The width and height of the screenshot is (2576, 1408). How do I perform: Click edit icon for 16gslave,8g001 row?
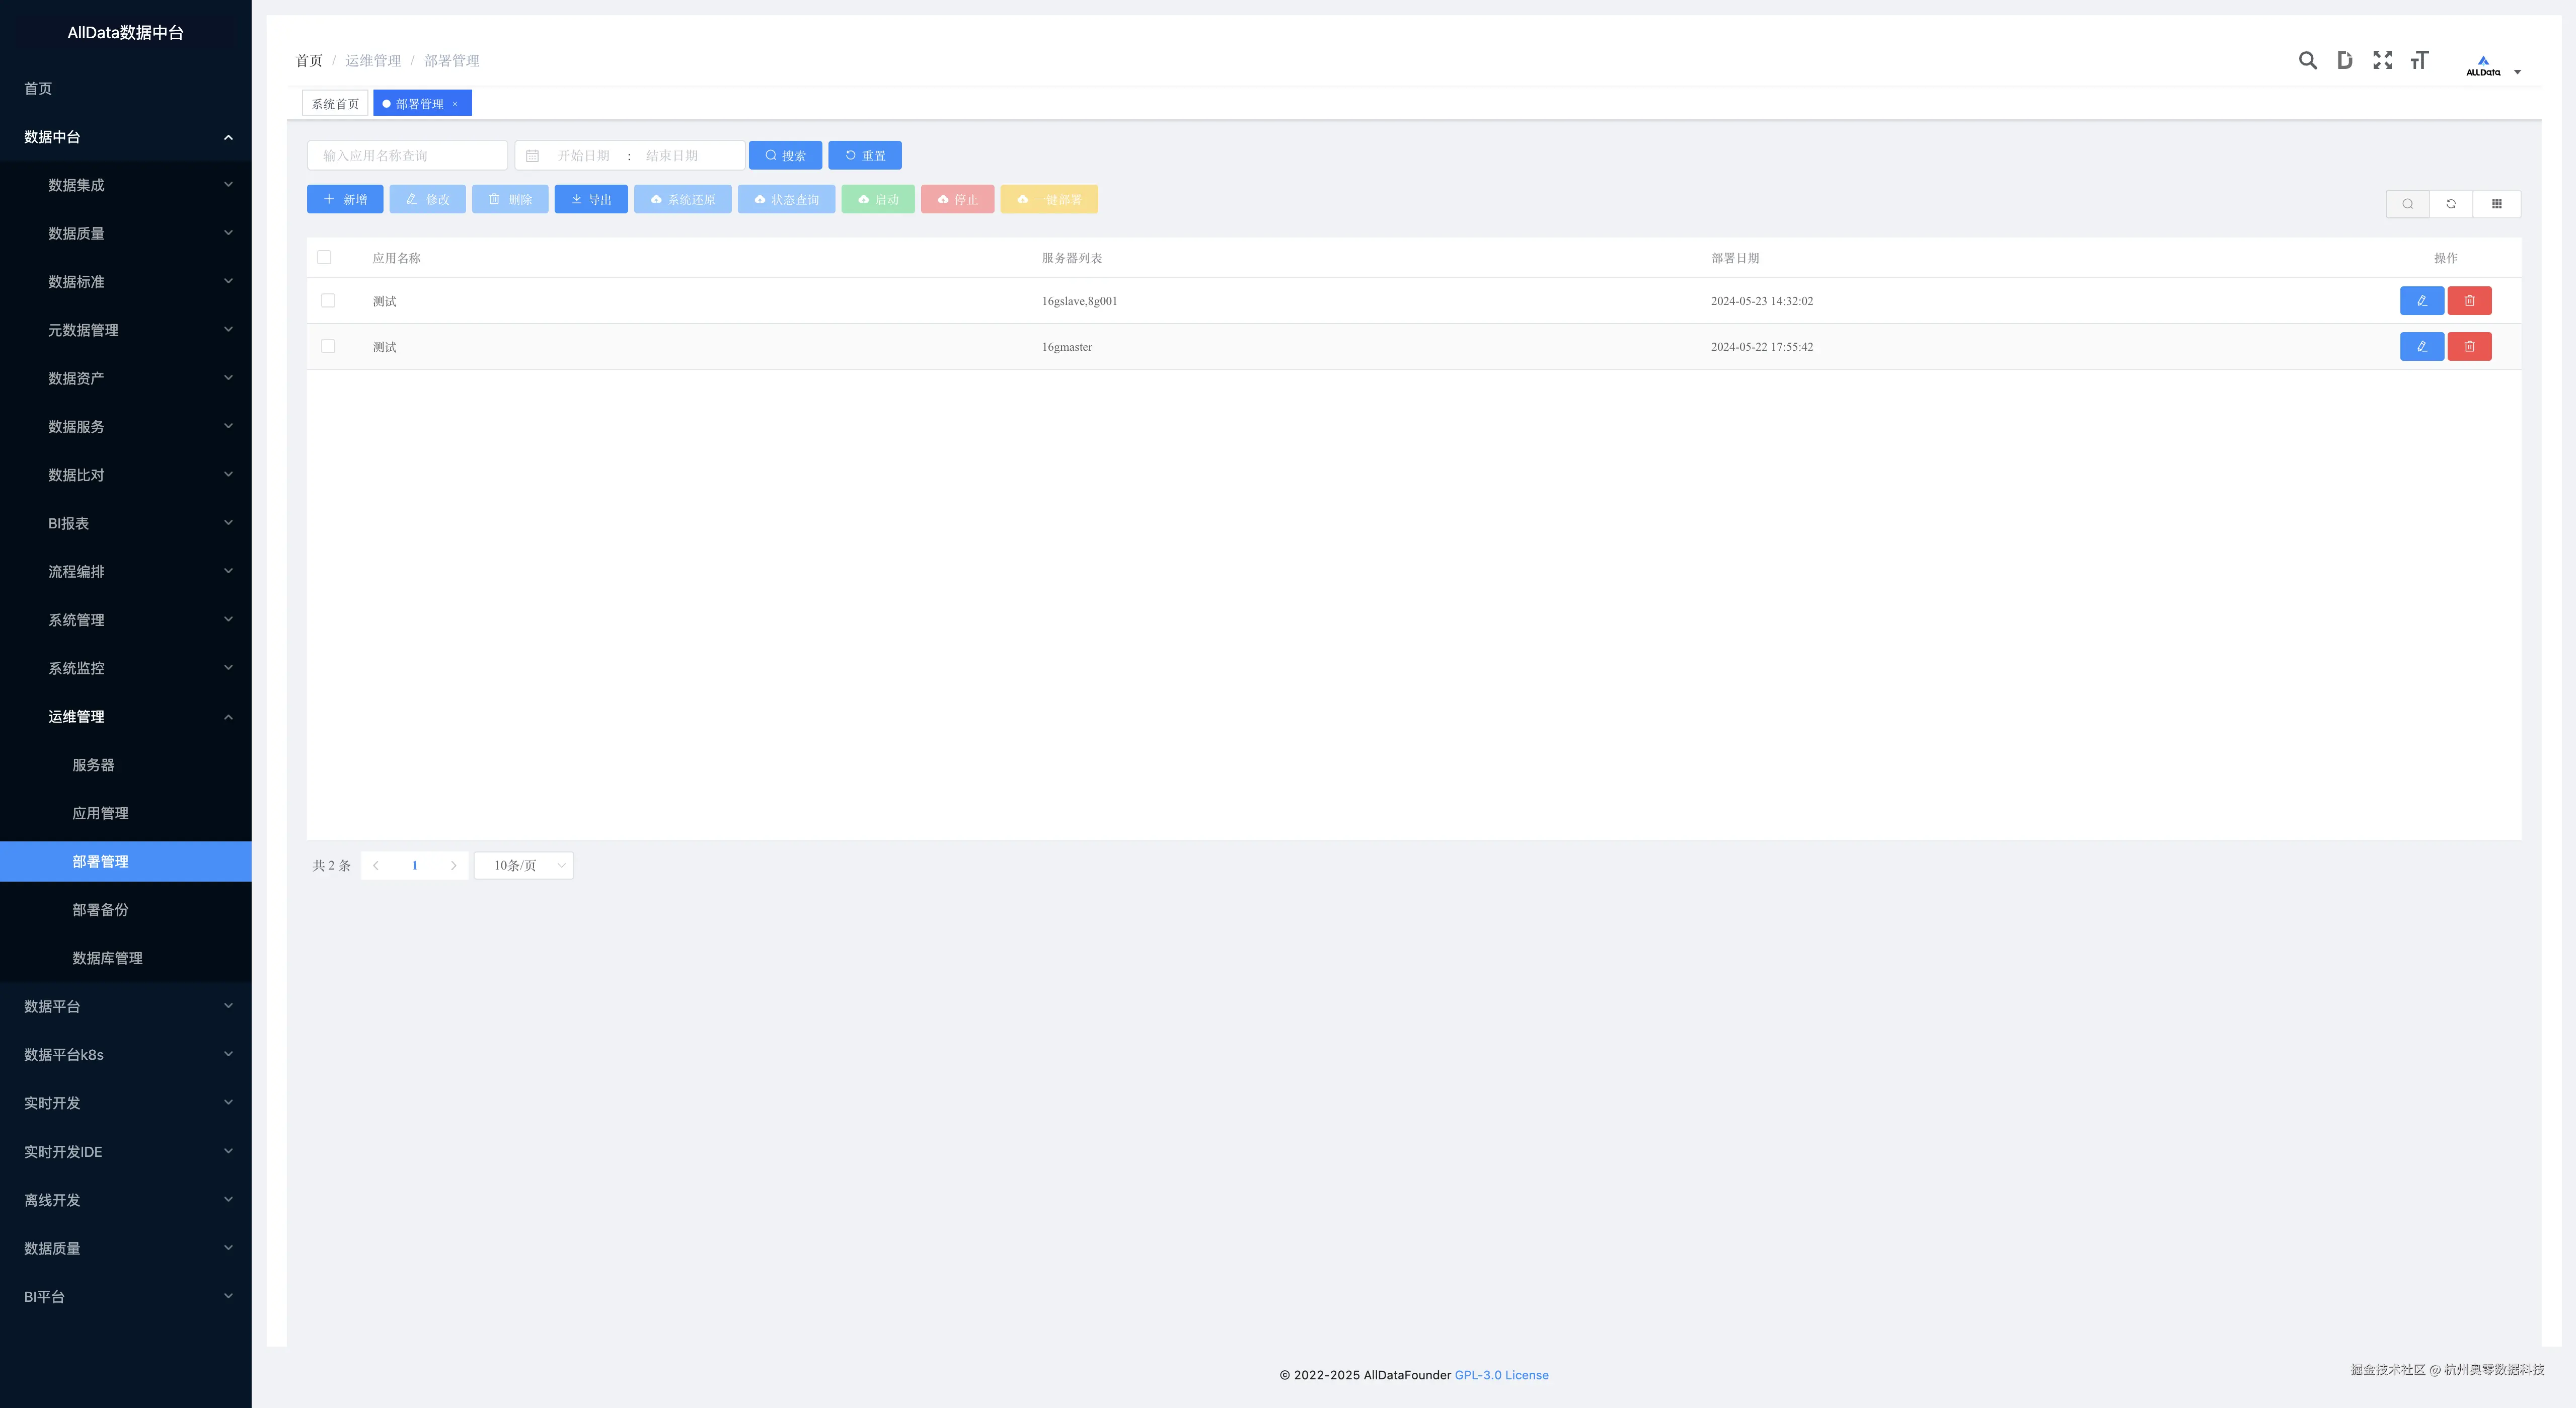pos(2421,301)
